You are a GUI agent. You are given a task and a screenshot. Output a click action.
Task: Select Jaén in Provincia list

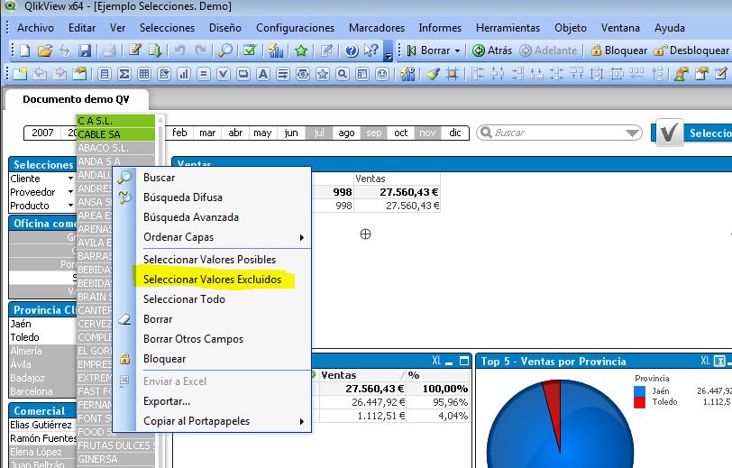pyautogui.click(x=20, y=324)
